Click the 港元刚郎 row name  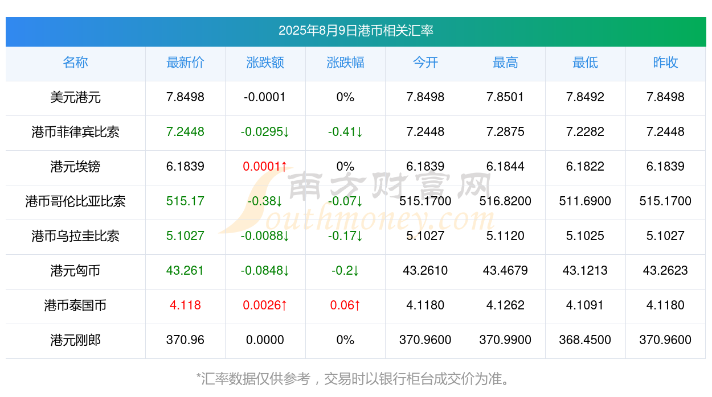point(75,340)
